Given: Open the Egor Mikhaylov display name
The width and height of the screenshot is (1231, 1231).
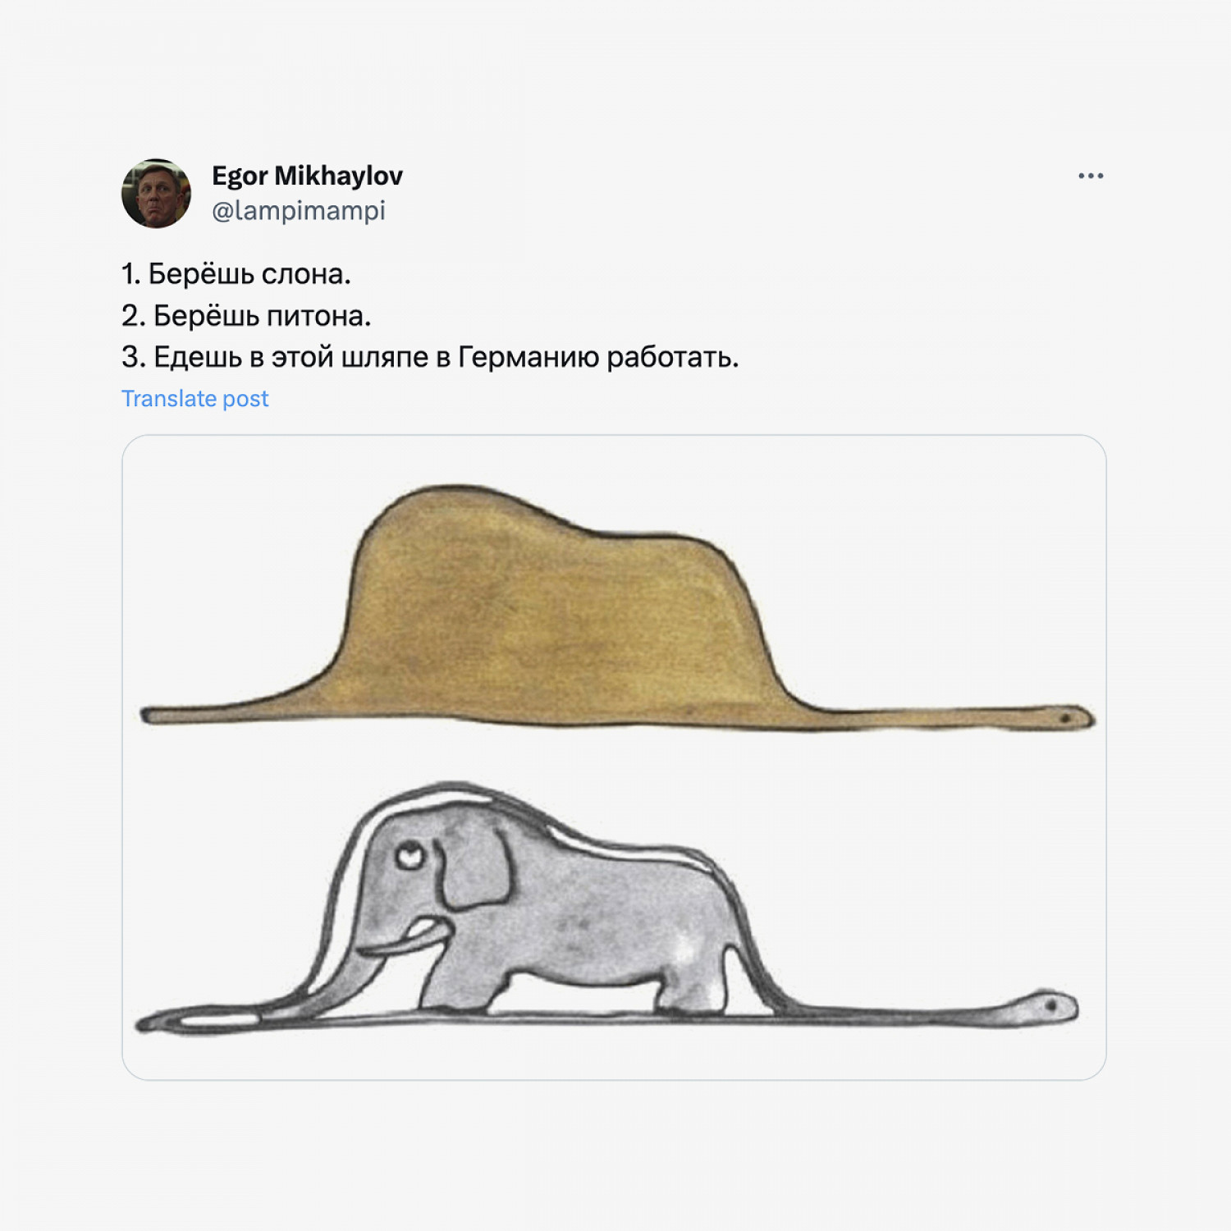Looking at the screenshot, I should (x=307, y=176).
